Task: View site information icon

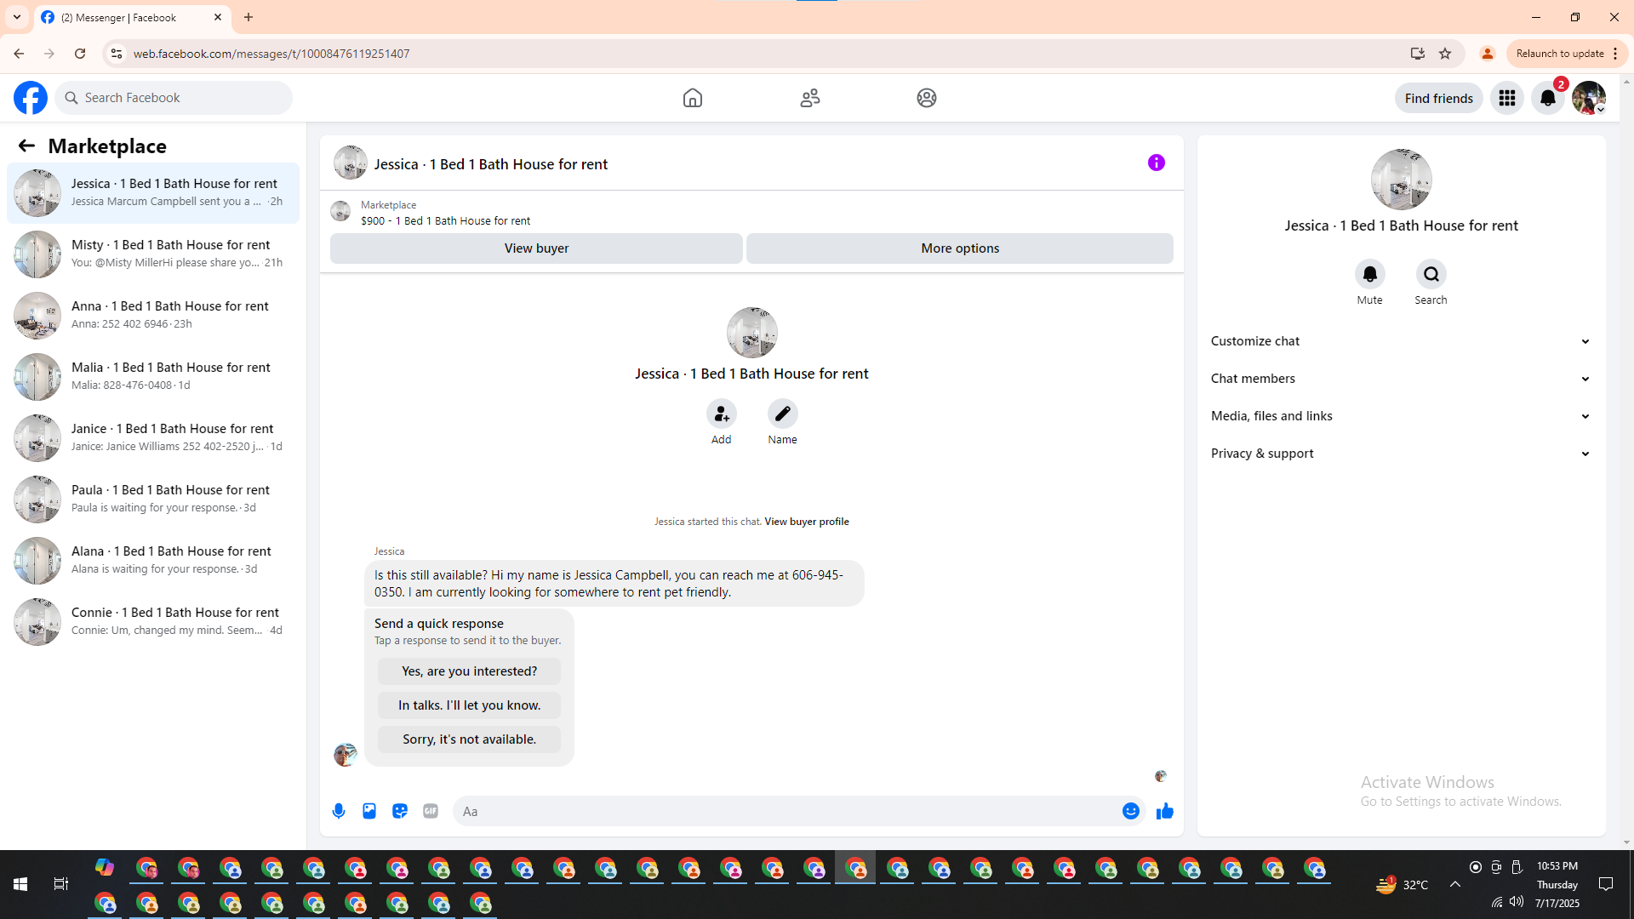Action: point(117,54)
